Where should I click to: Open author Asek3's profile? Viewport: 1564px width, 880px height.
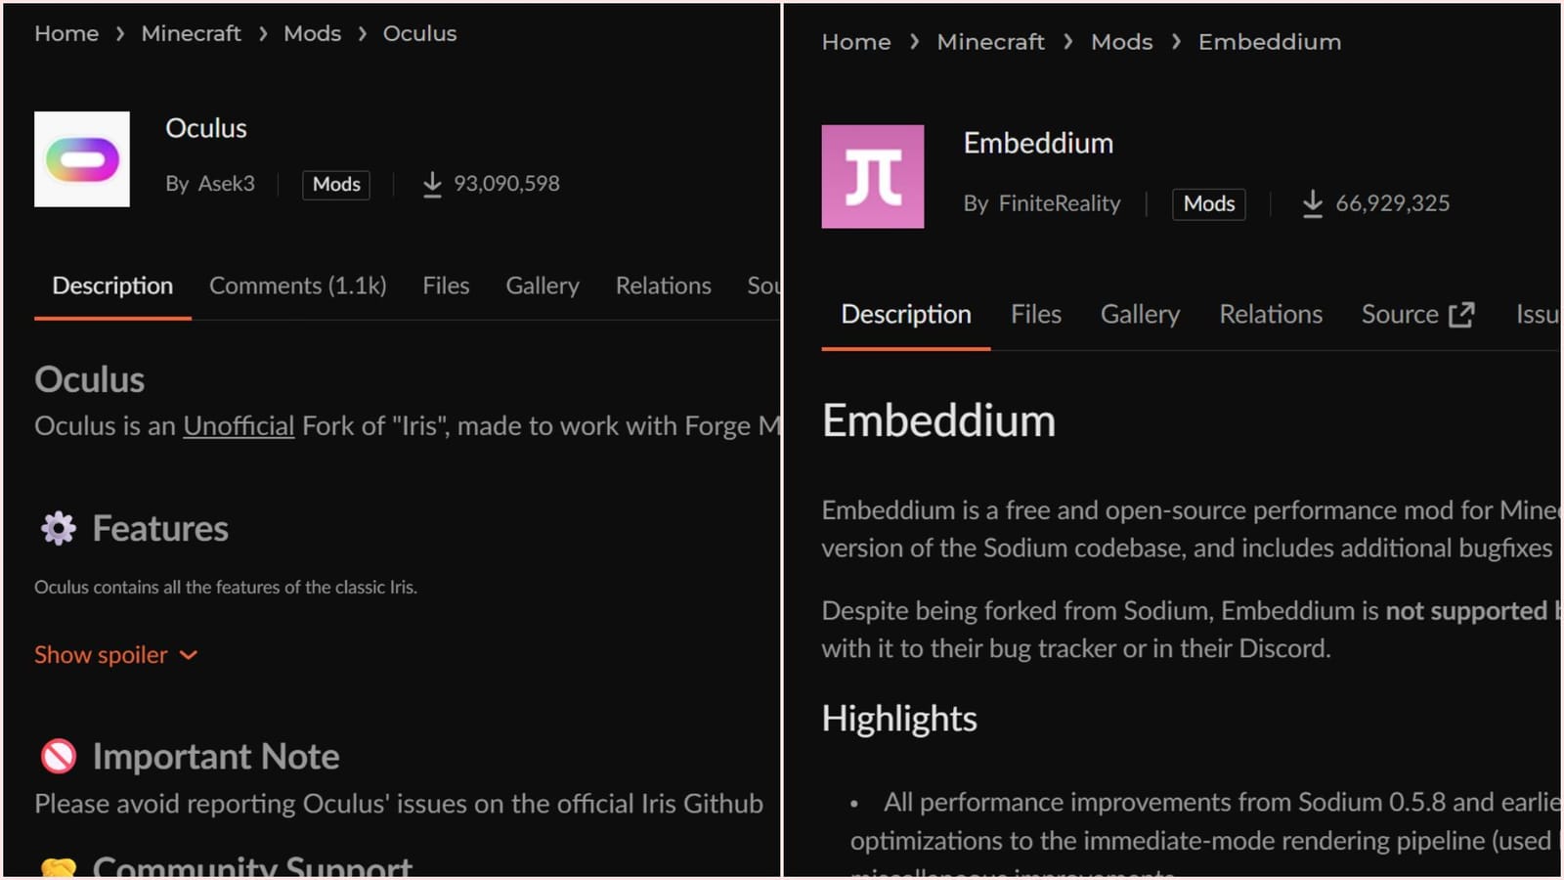227,183
